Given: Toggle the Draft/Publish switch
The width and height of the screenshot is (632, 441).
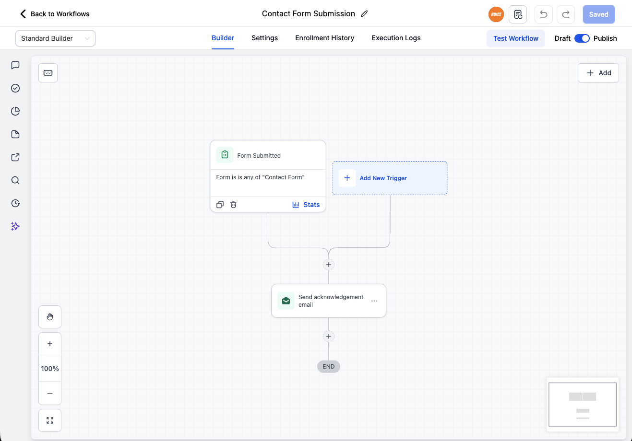Looking at the screenshot, I should tap(582, 38).
